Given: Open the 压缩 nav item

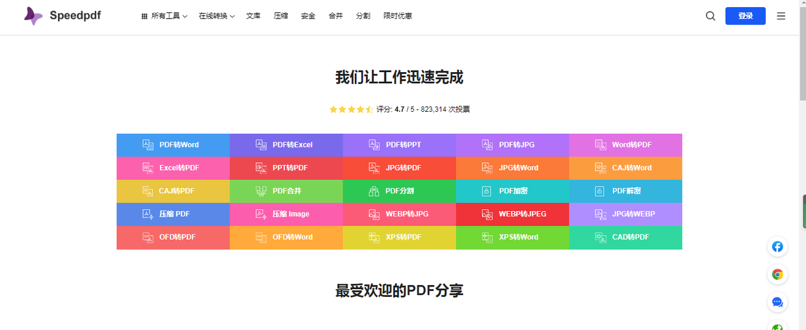Looking at the screenshot, I should point(281,16).
